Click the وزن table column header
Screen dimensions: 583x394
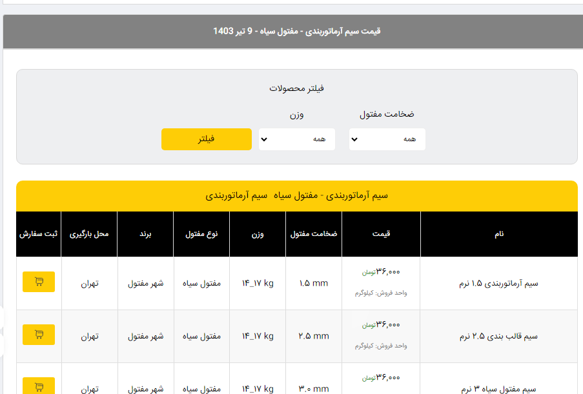click(x=258, y=234)
